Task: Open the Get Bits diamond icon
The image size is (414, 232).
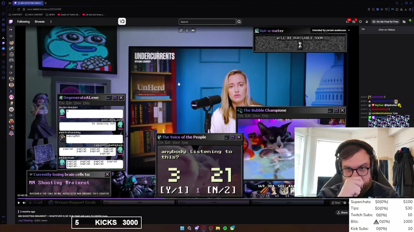Action: tap(367, 22)
